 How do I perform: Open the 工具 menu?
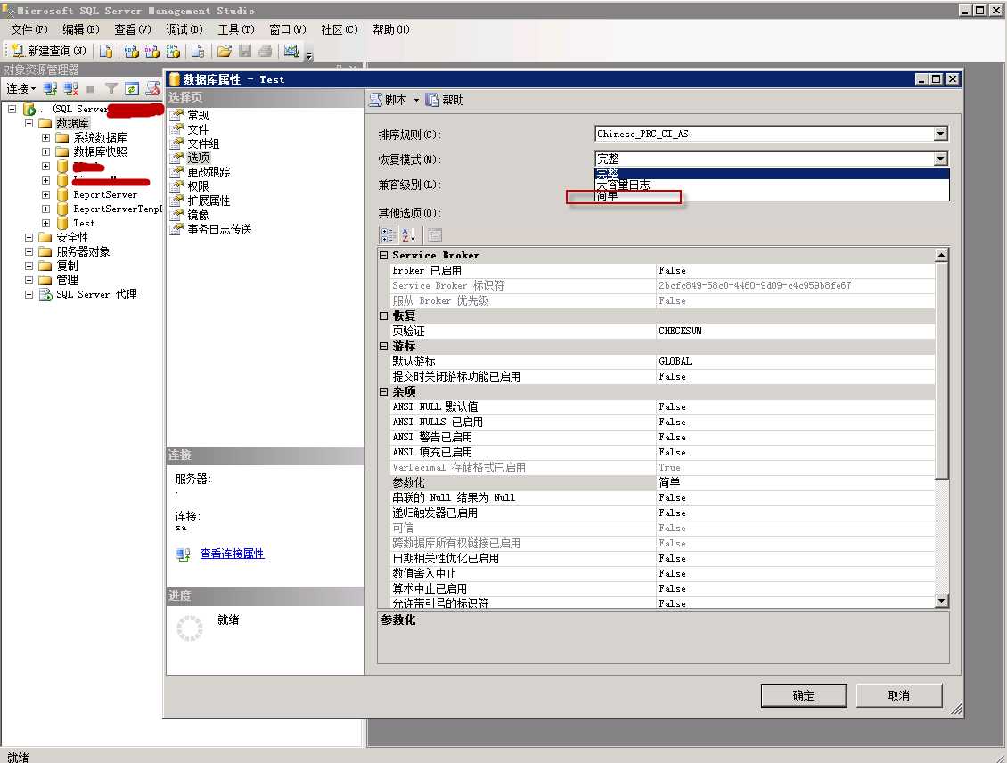(235, 29)
